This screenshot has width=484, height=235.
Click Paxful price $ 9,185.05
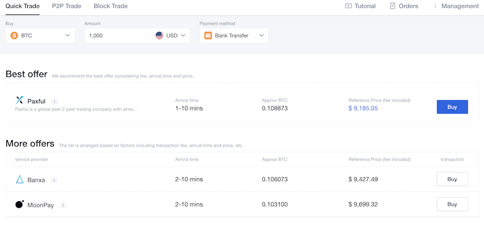click(363, 108)
